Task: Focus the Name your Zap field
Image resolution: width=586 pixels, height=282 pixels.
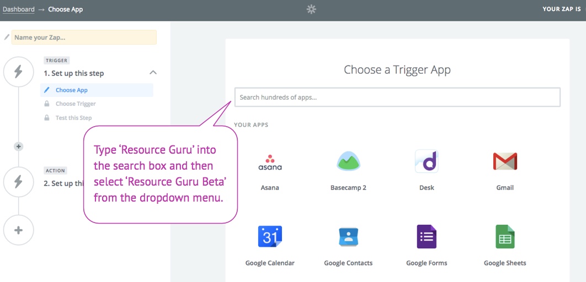Action: click(x=84, y=37)
